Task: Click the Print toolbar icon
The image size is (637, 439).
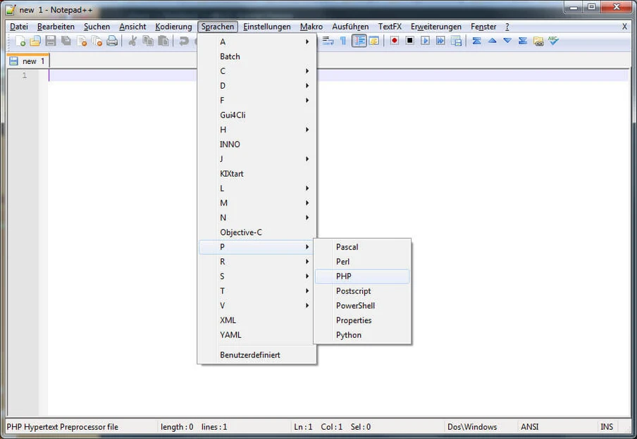Action: 112,42
